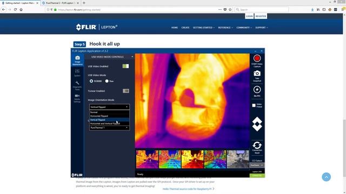Go to the Home nav item
The image size is (346, 194).
click(x=174, y=27)
